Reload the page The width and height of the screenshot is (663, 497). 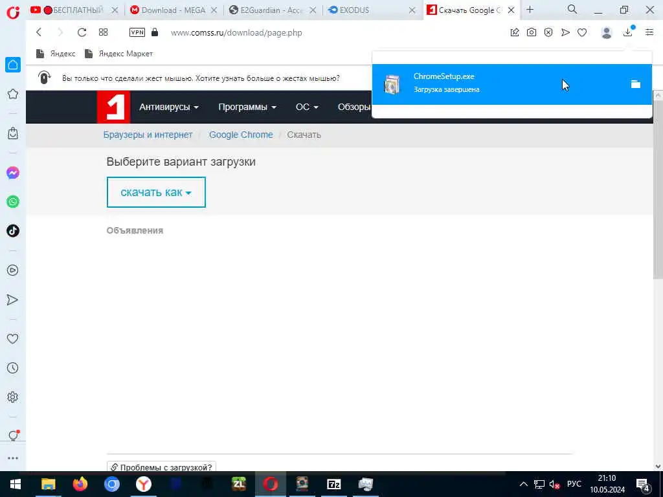point(82,32)
